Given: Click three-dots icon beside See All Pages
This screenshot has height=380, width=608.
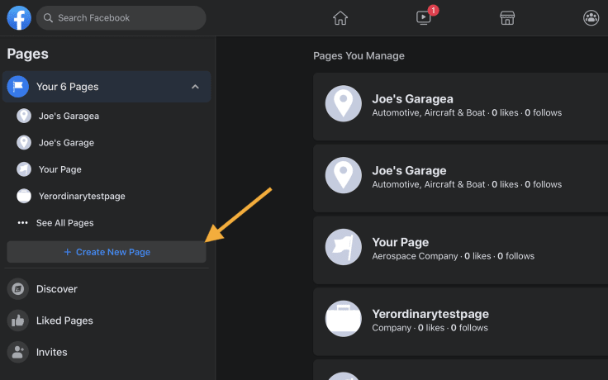Looking at the screenshot, I should coord(23,222).
